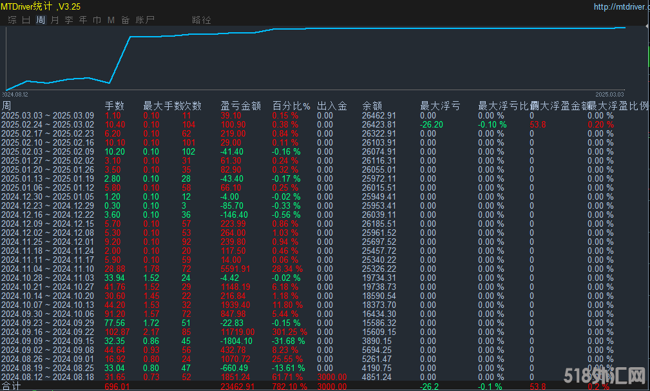Open the 路径 path tab
This screenshot has width=650, height=391.
point(202,20)
